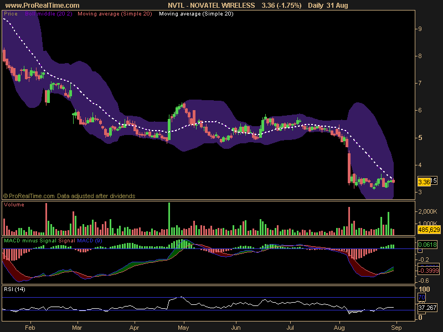The image size is (443, 332).
Task: Click the Boll middle (20 2) legend label
Action: click(49, 13)
